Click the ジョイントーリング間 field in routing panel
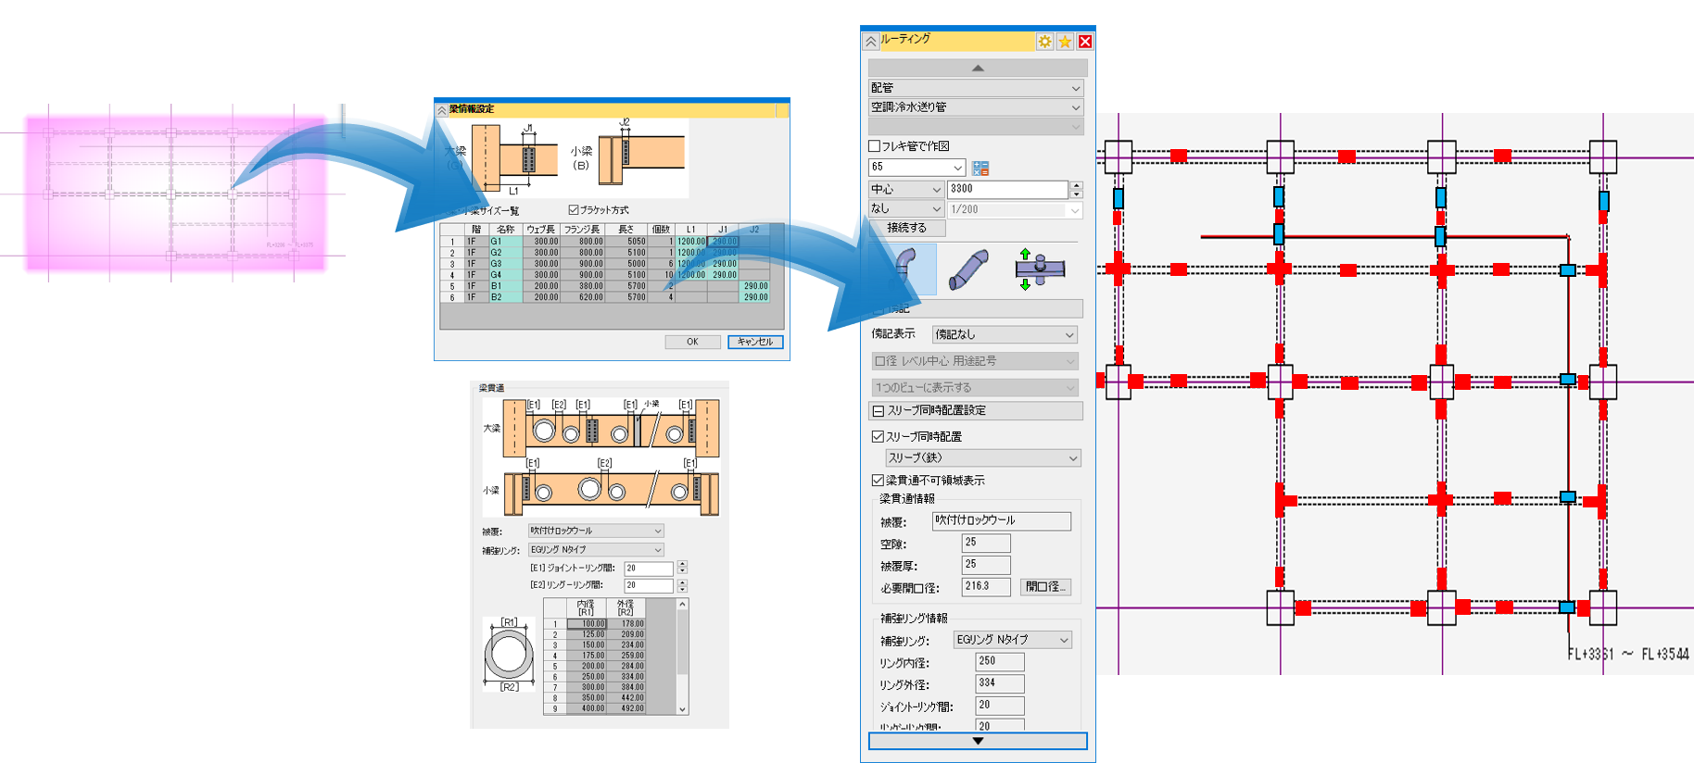This screenshot has height=763, width=1694. point(999,706)
